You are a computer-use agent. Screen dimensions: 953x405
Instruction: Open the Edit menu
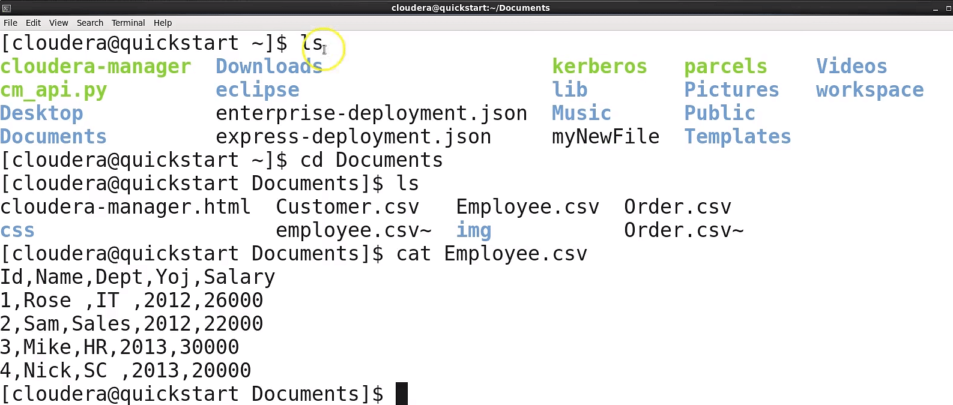click(x=33, y=23)
